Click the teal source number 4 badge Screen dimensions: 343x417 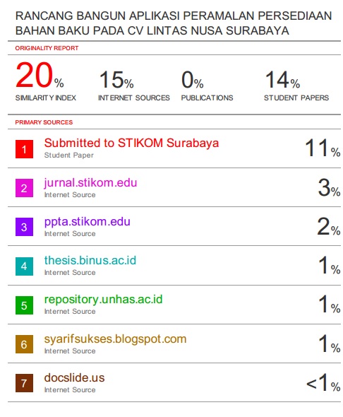pyautogui.click(x=24, y=266)
